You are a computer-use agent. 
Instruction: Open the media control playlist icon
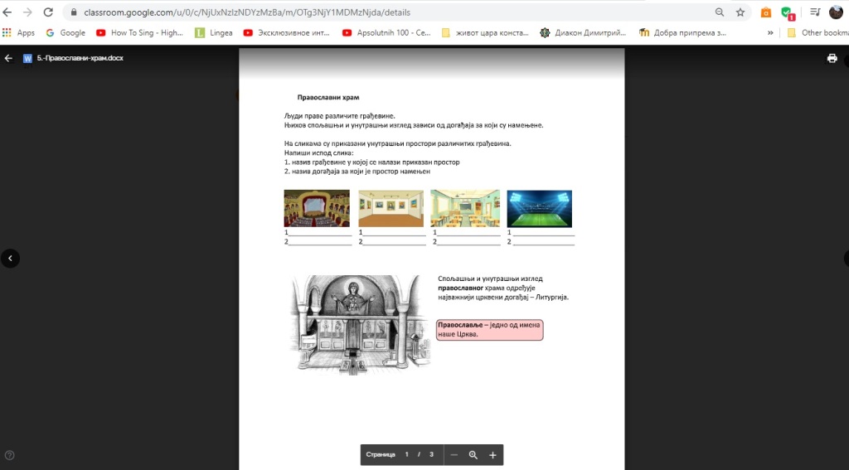pyautogui.click(x=815, y=12)
